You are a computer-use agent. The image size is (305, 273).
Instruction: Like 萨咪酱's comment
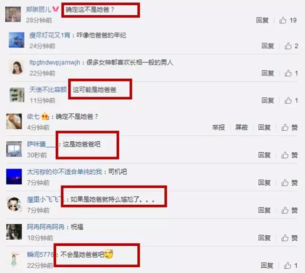[289, 155]
